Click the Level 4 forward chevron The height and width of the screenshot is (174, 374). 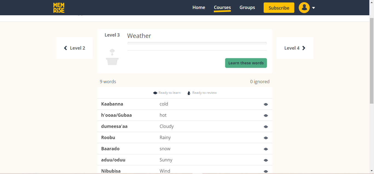(x=304, y=48)
